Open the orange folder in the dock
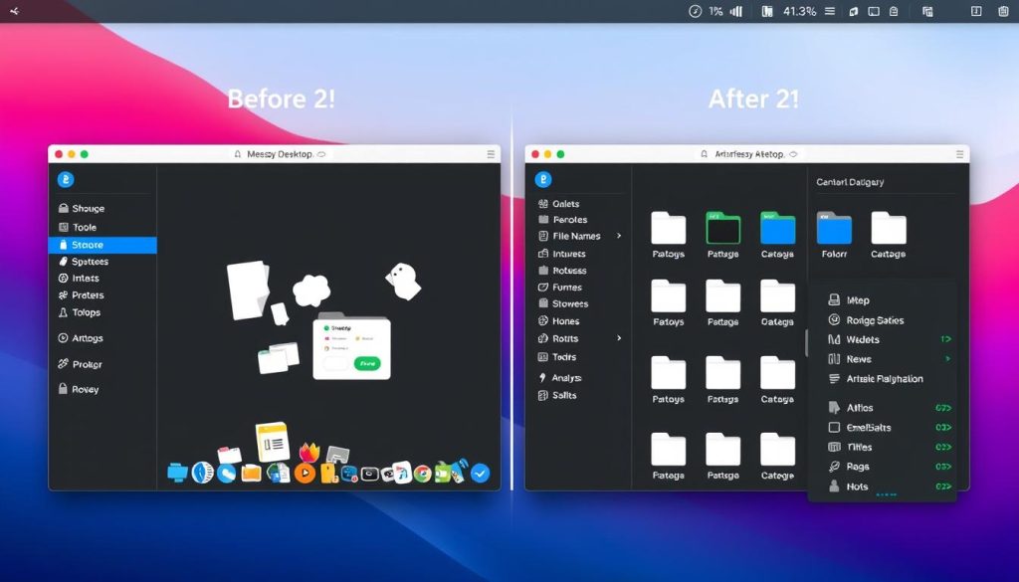Image resolution: width=1019 pixels, height=582 pixels. tap(251, 473)
